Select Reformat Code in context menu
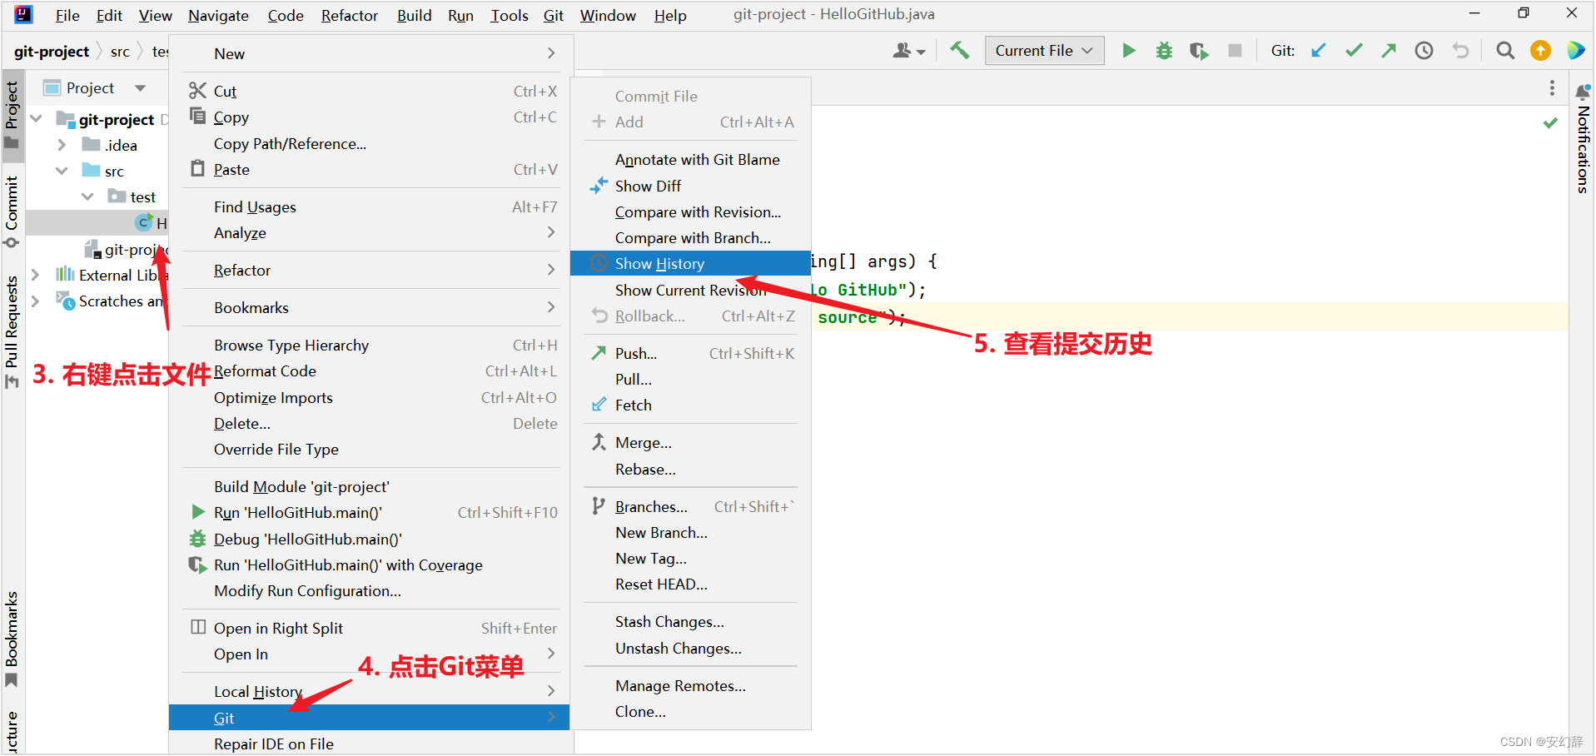The image size is (1596, 756). point(371,371)
